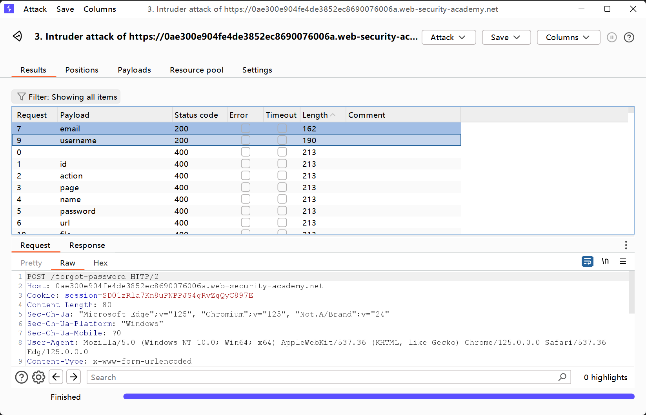Switch the request view to Hex

tap(100, 263)
